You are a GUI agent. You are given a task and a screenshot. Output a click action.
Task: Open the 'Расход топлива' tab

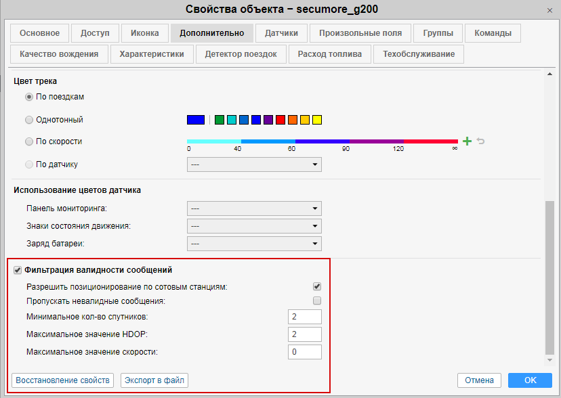[330, 54]
